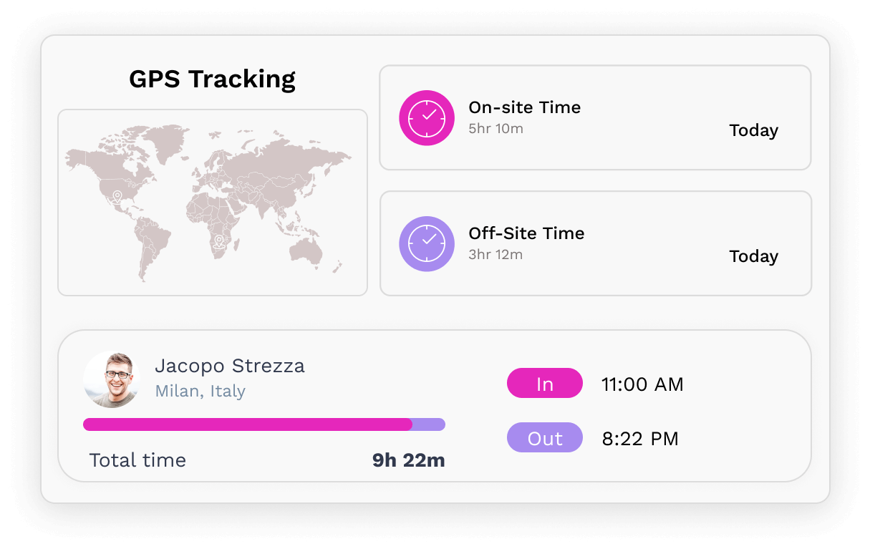
Task: Click the 11:00 AM clock-in time
Action: click(643, 384)
